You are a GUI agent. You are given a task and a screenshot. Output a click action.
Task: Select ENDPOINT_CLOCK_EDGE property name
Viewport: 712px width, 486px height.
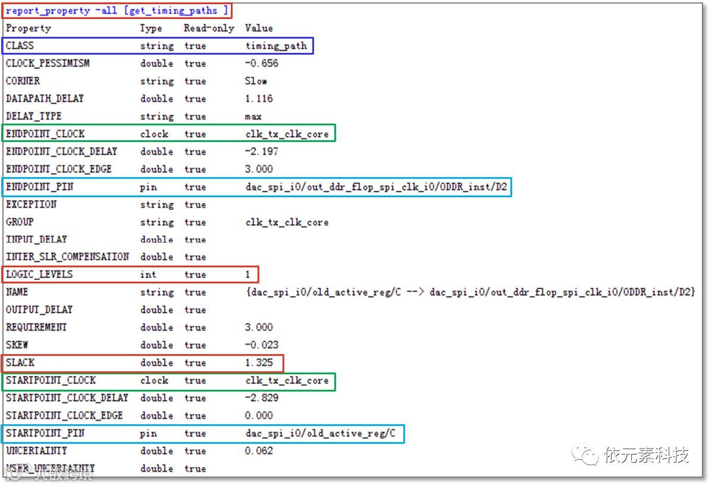[58, 169]
